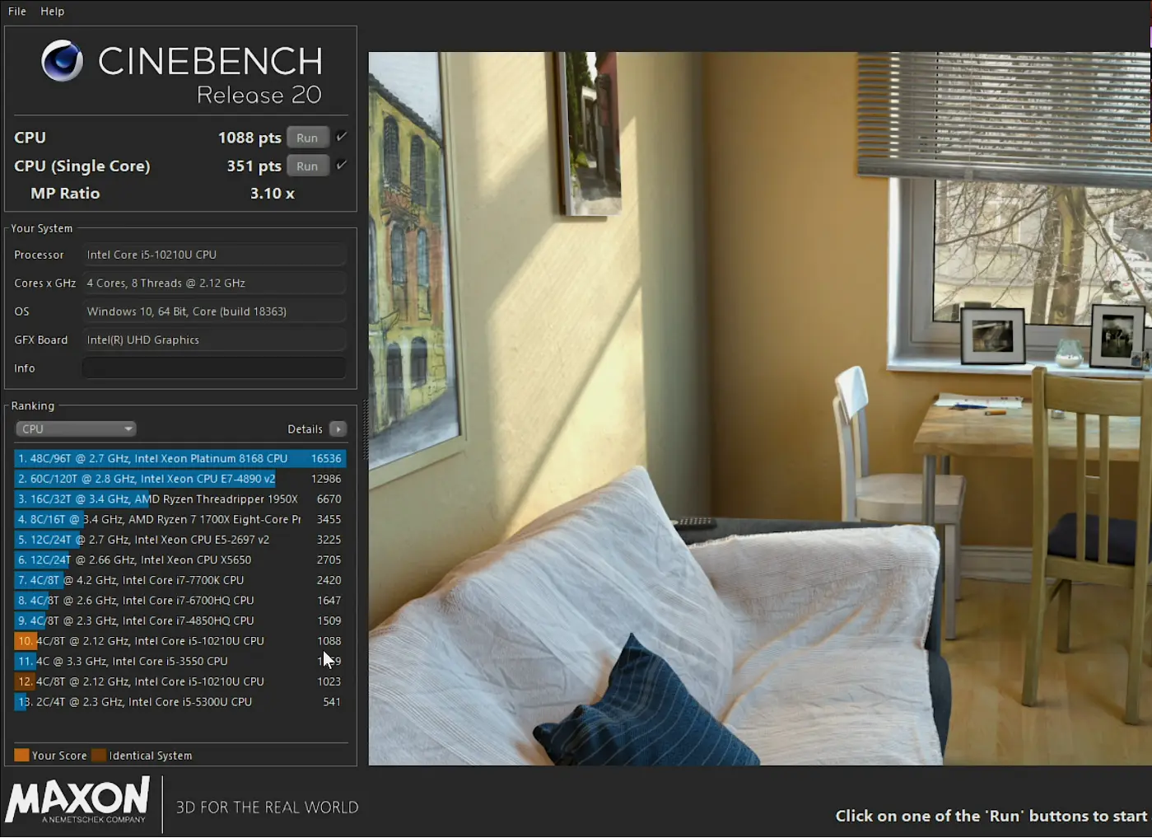The image size is (1152, 838).
Task: Click the 16536 score value
Action: point(326,458)
